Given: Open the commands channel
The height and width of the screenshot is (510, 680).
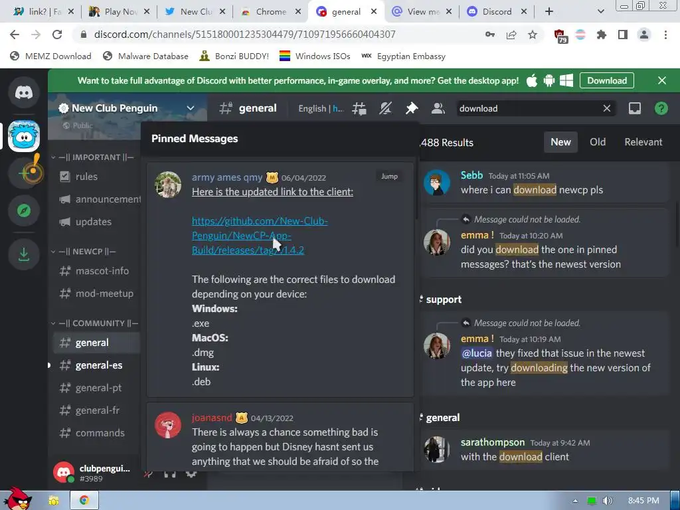Looking at the screenshot, I should tap(97, 433).
